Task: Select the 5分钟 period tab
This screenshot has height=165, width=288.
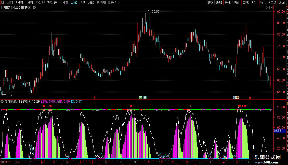Action: [x=29, y=2]
